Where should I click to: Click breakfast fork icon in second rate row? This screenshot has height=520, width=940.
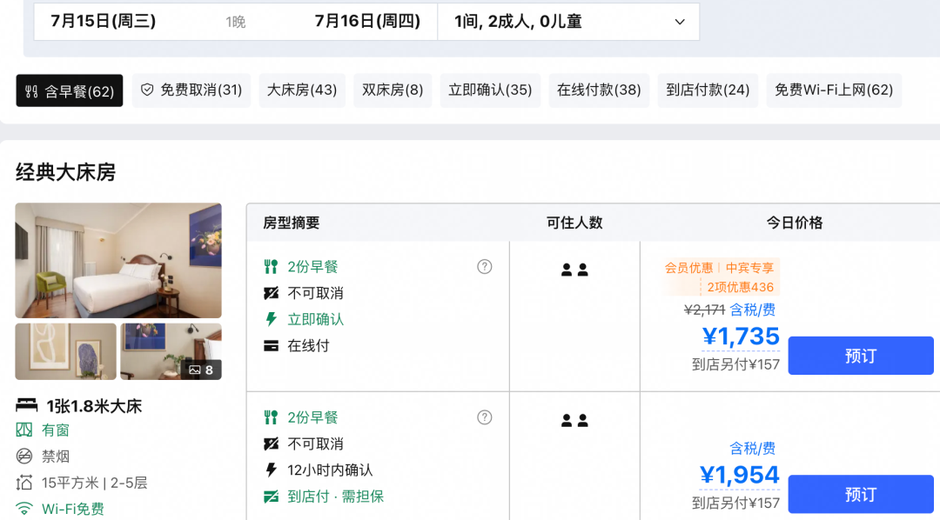click(x=271, y=417)
